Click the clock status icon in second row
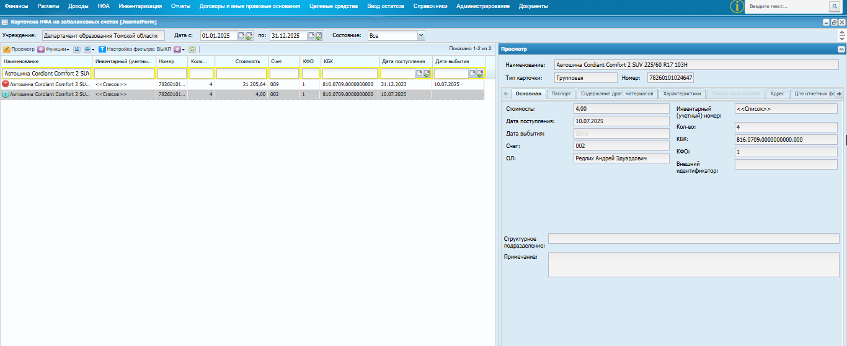The width and height of the screenshot is (847, 346). [x=6, y=94]
